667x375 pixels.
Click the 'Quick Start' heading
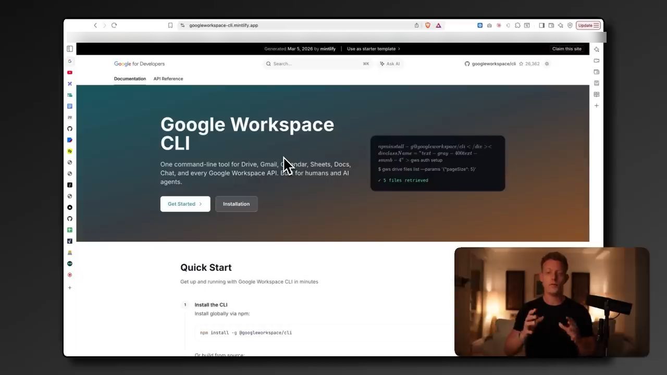(206, 268)
